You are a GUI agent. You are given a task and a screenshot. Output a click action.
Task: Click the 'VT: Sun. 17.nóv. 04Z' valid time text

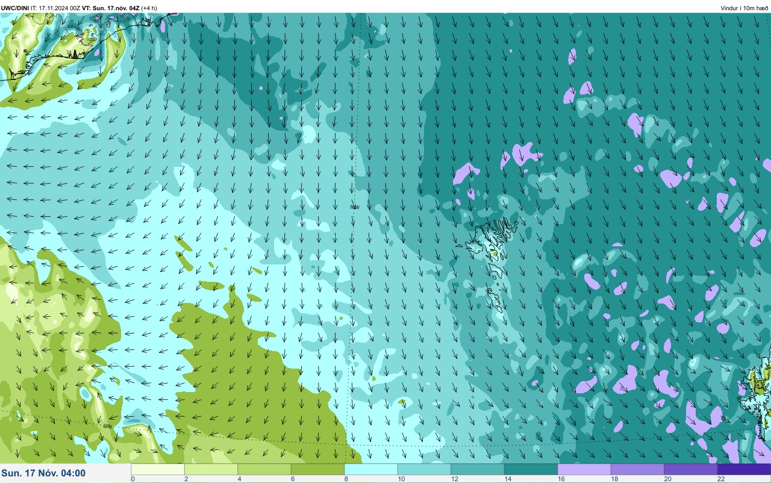(x=110, y=8)
